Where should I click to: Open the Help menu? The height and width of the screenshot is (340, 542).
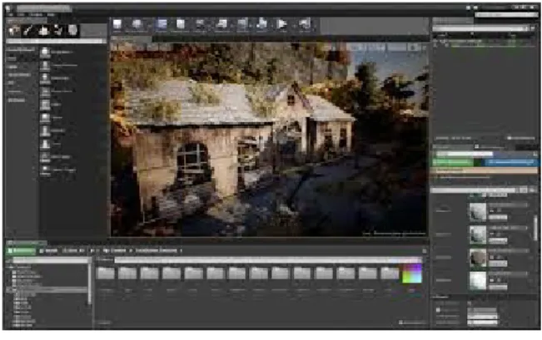coord(51,15)
